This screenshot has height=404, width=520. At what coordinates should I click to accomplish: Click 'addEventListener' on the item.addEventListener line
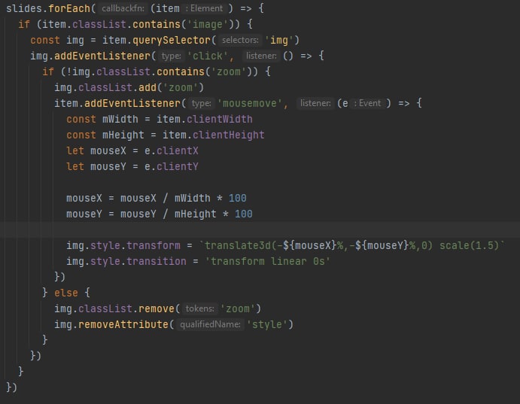pyautogui.click(x=132, y=103)
